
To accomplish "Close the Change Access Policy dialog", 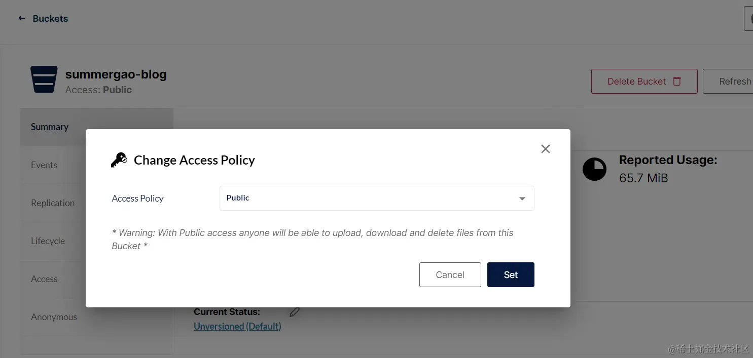I will pos(545,149).
